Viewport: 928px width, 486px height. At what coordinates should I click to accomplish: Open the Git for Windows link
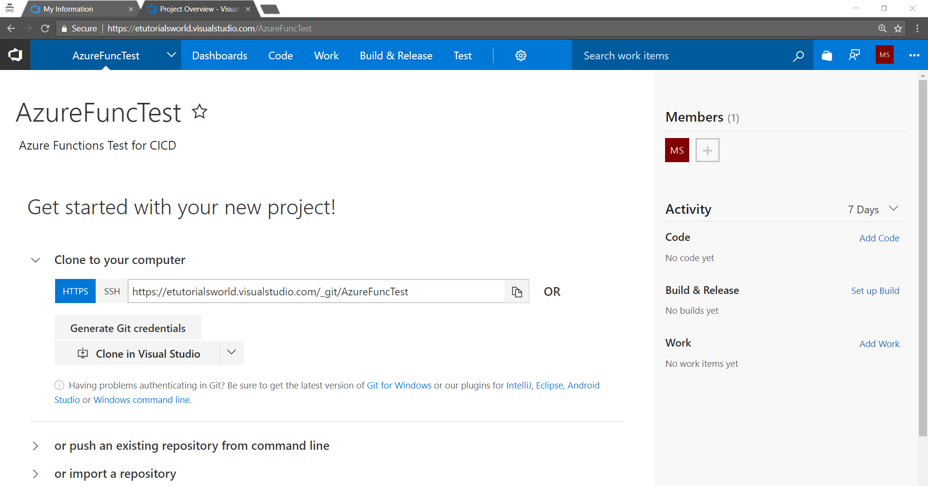click(x=399, y=385)
